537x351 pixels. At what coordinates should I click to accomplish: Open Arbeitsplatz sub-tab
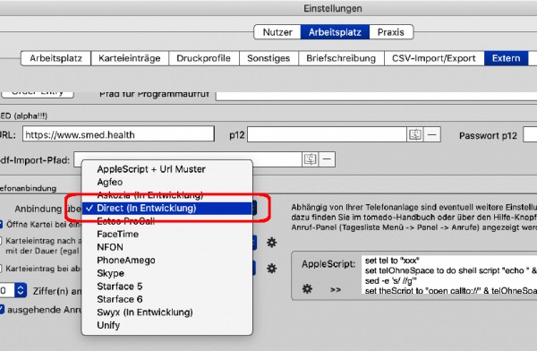point(55,58)
